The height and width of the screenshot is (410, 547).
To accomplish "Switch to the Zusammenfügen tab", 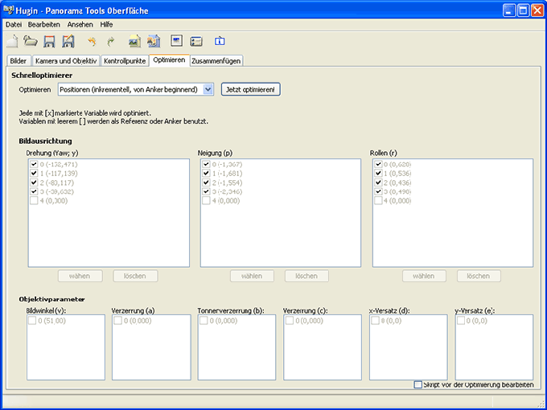I will [x=216, y=60].
